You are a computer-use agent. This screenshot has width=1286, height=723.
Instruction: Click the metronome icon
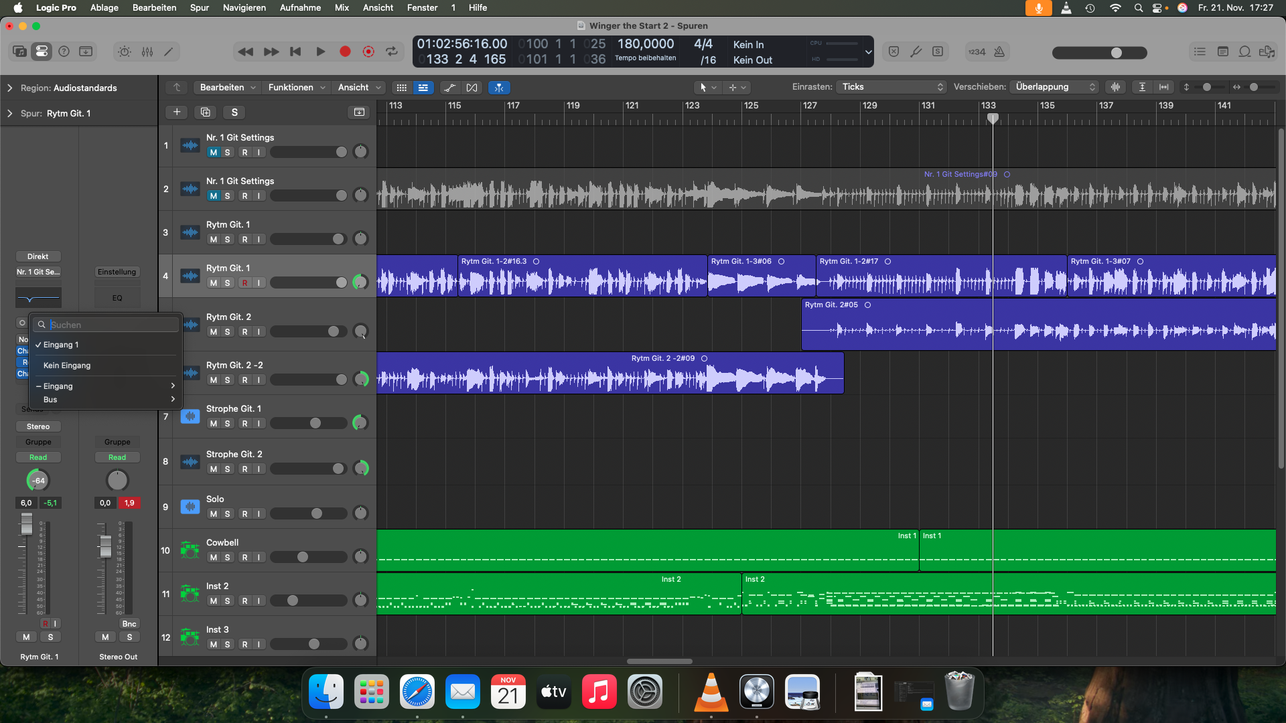click(999, 52)
